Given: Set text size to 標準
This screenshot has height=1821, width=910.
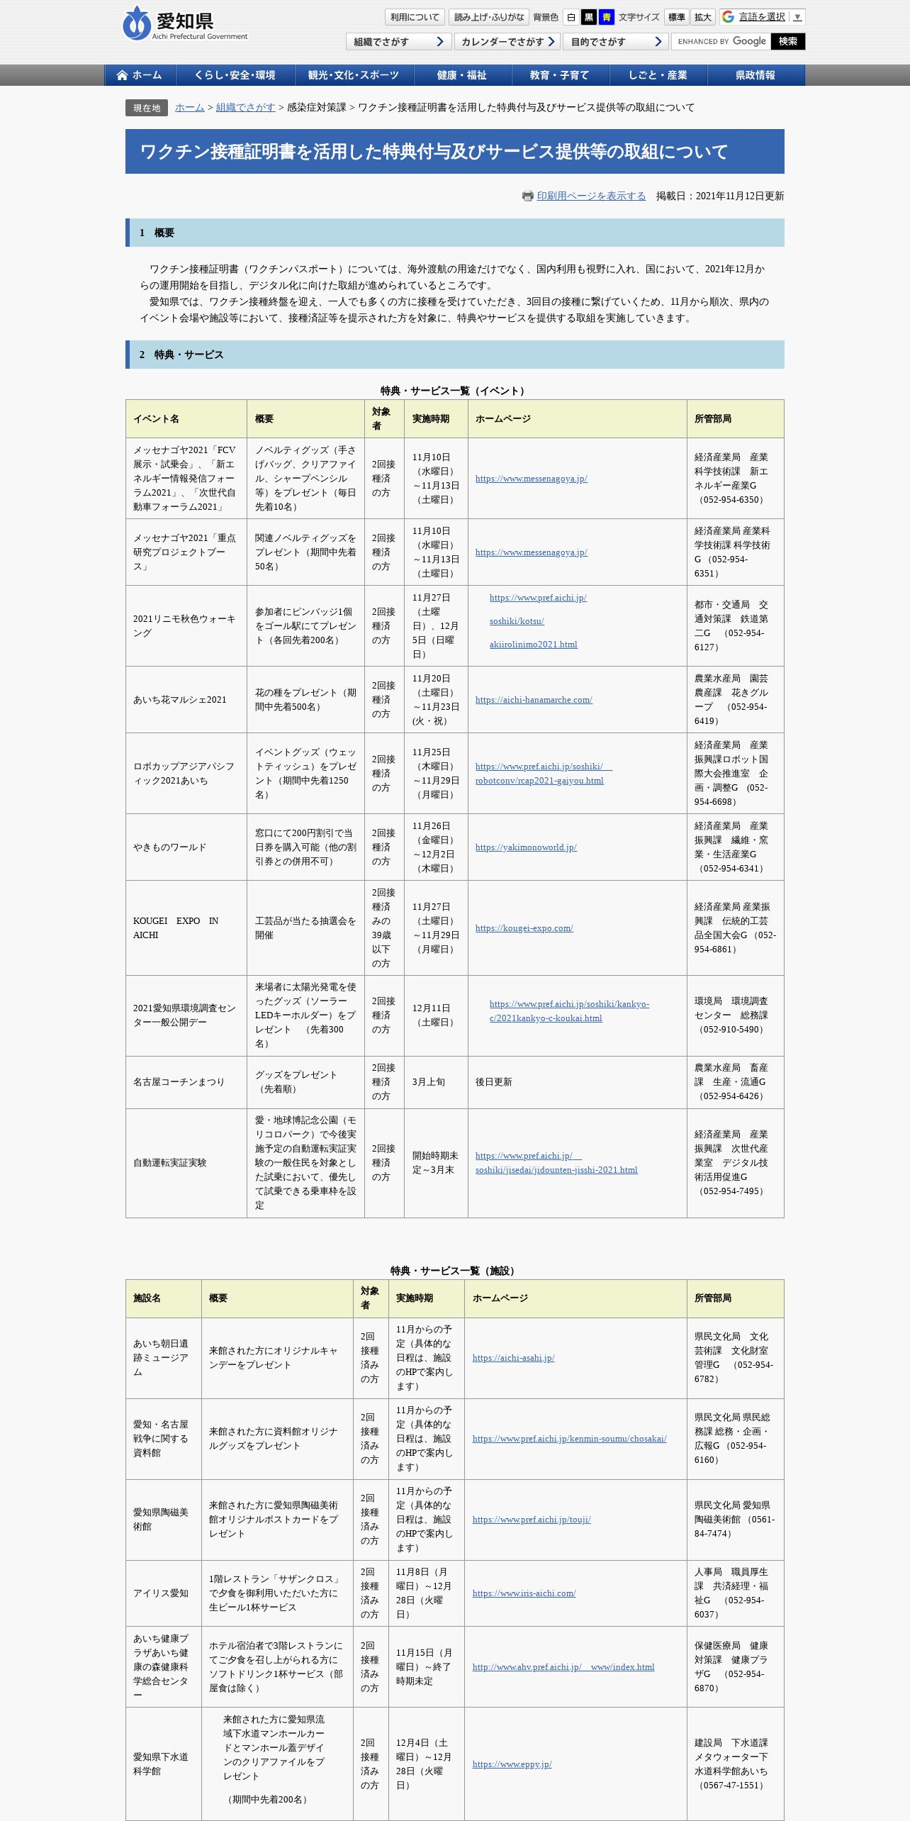Looking at the screenshot, I should [x=677, y=17].
